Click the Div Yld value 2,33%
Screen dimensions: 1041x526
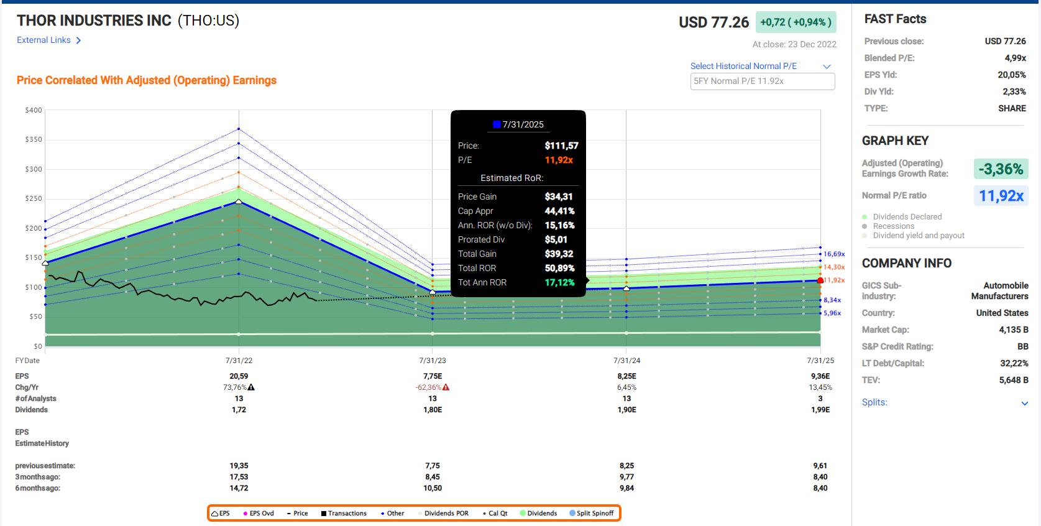(1014, 92)
